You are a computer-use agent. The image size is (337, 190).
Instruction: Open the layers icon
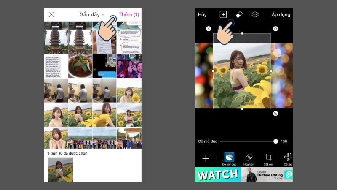coord(255,14)
